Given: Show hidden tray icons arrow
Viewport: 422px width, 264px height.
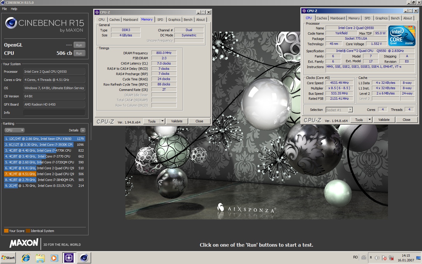Looking at the screenshot, I should coord(371,258).
